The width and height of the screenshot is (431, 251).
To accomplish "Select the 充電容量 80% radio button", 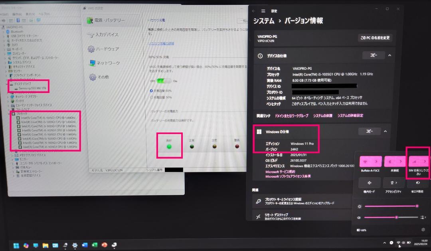I will pyautogui.click(x=151, y=91).
